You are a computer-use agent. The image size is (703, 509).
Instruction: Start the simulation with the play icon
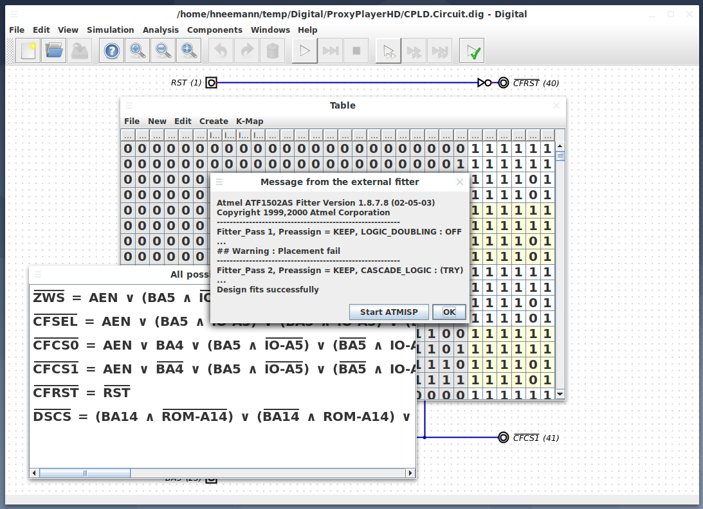click(x=304, y=50)
